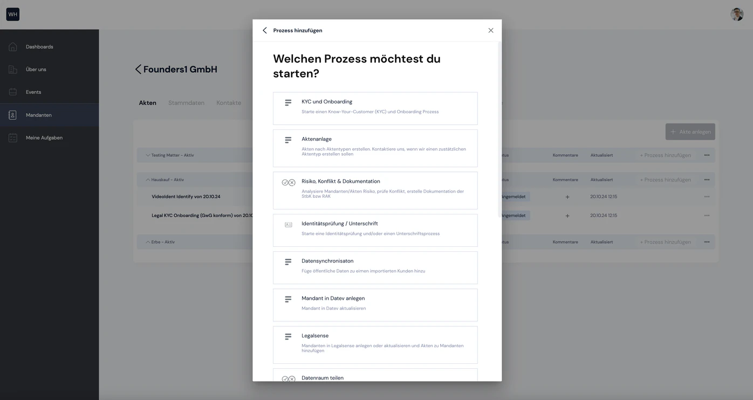Open options for Videoident Identify row
The height and width of the screenshot is (400, 753).
tap(707, 197)
